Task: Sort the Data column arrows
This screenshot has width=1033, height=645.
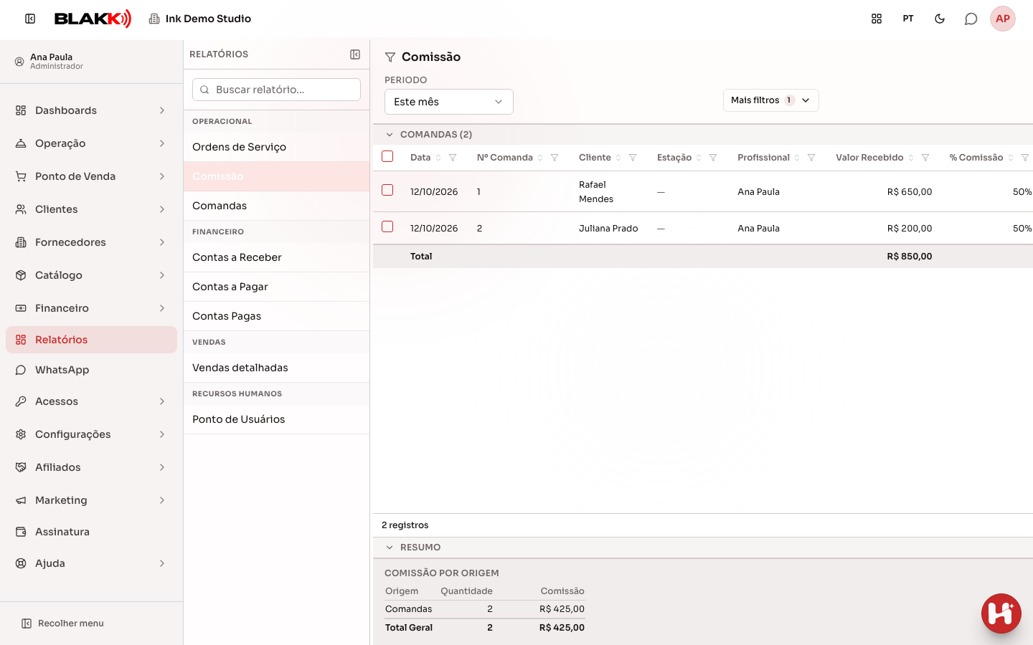Action: point(438,158)
